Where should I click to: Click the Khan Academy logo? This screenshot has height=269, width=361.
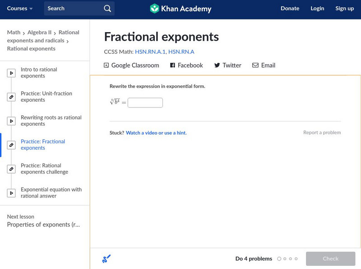click(180, 9)
